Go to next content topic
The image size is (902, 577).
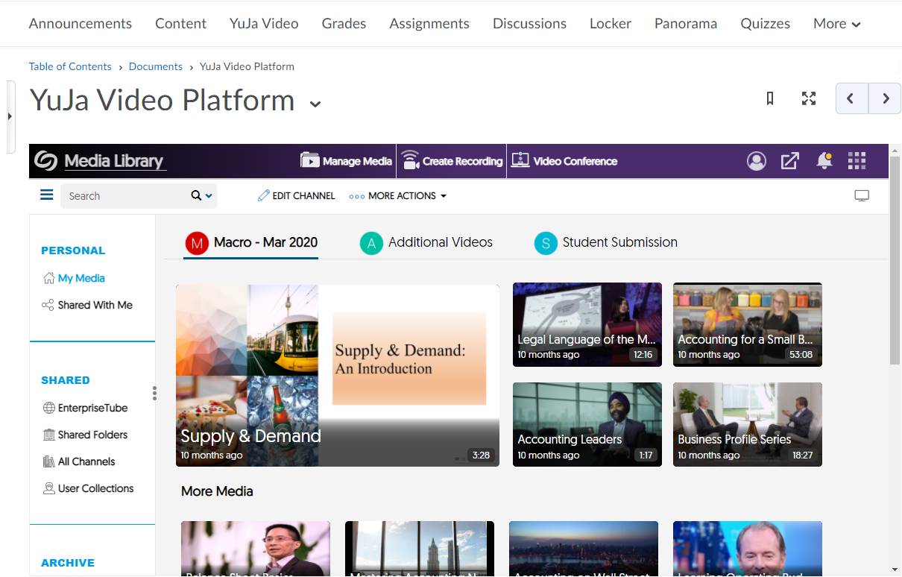[885, 98]
